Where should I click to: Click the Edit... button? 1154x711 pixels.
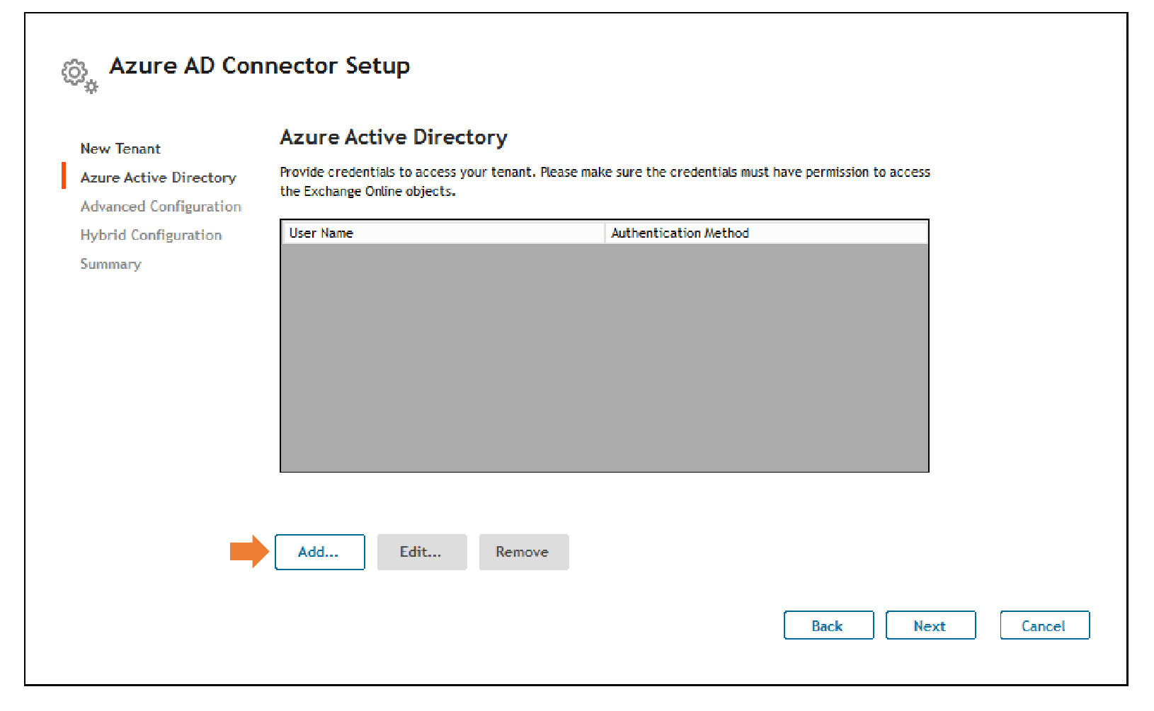click(x=422, y=552)
